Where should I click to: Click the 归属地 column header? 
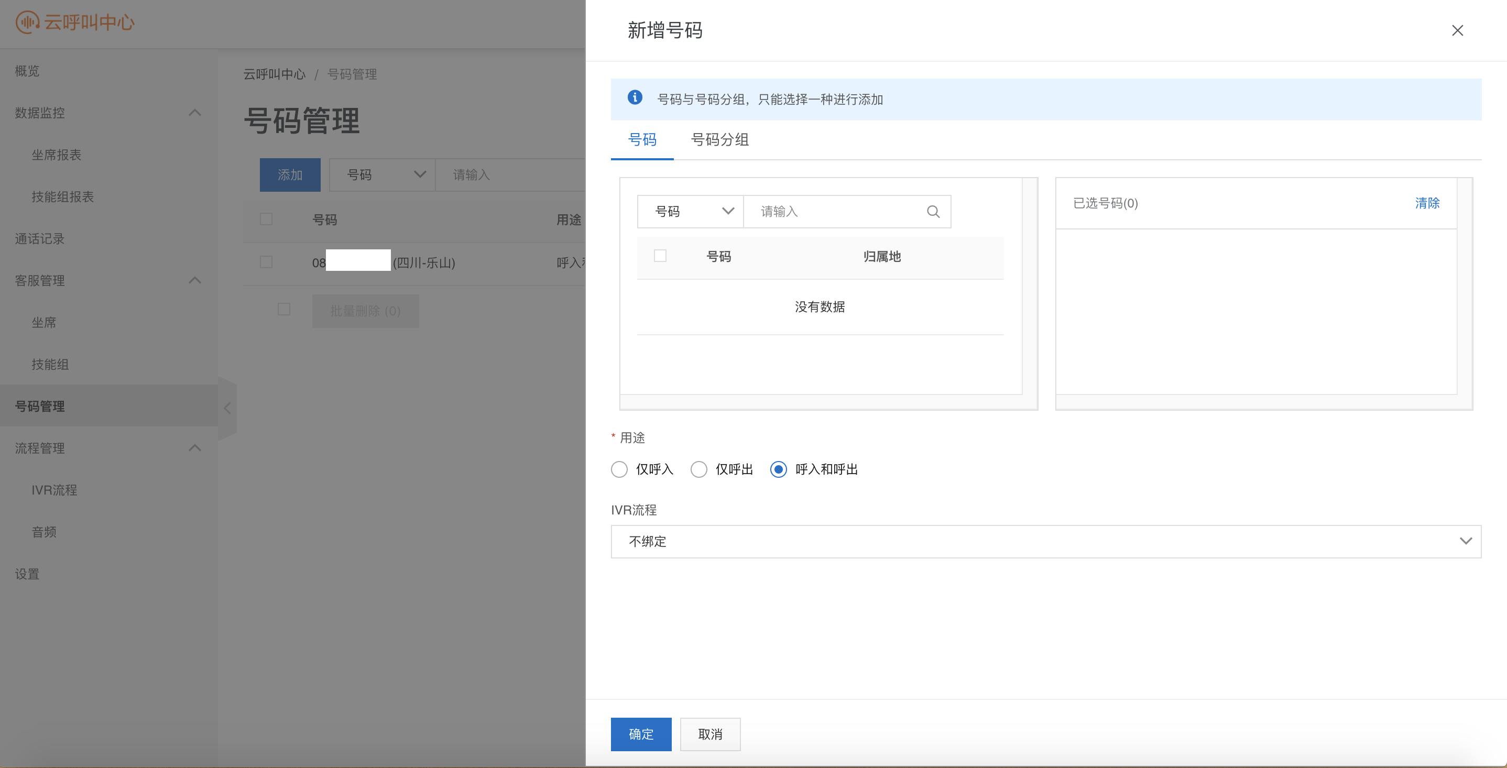tap(882, 257)
